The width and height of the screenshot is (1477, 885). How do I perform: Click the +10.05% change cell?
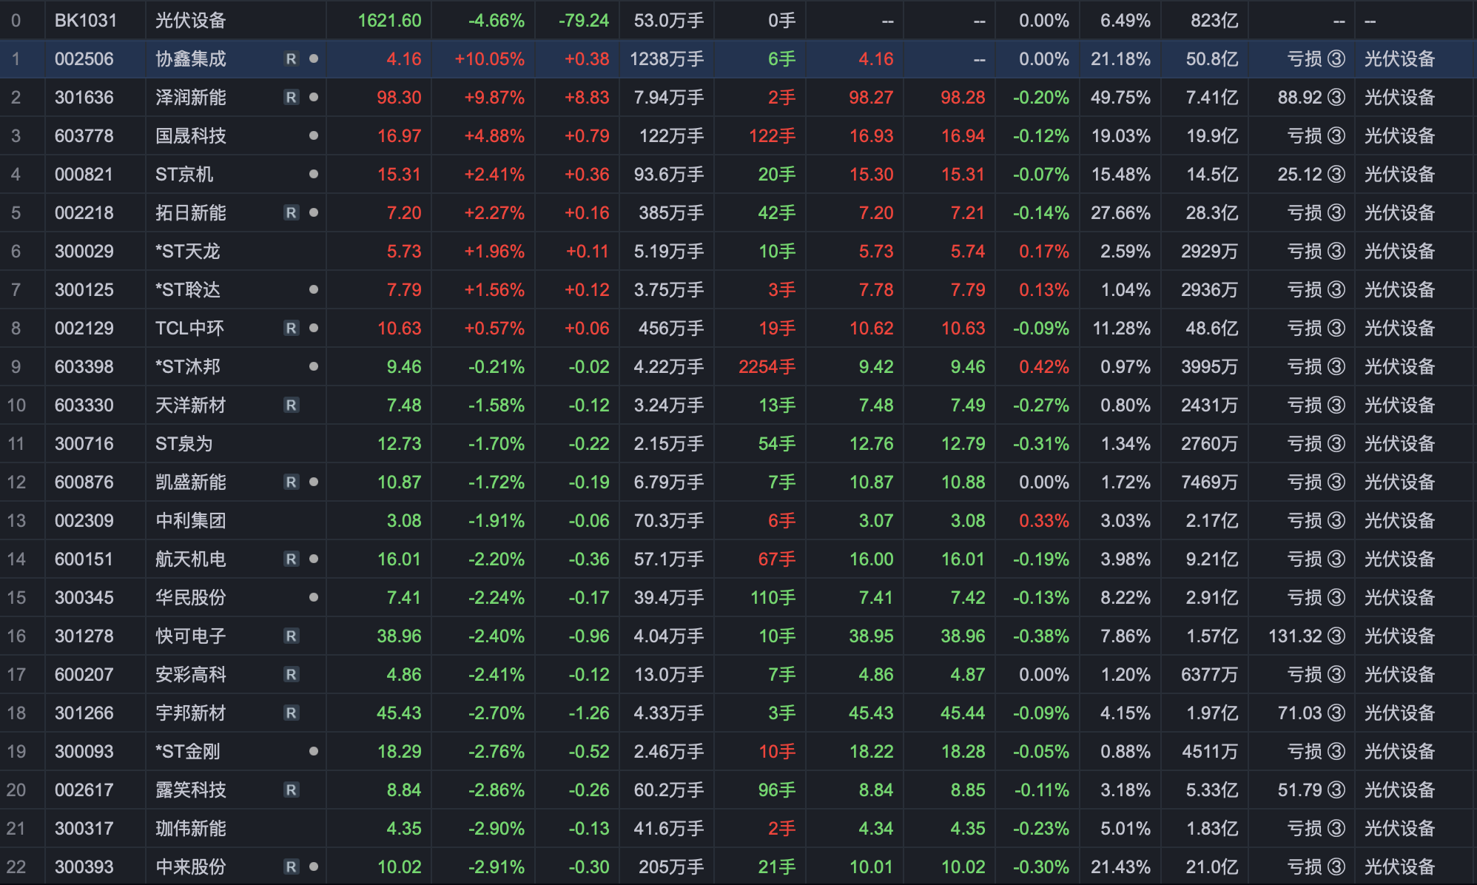(x=489, y=59)
